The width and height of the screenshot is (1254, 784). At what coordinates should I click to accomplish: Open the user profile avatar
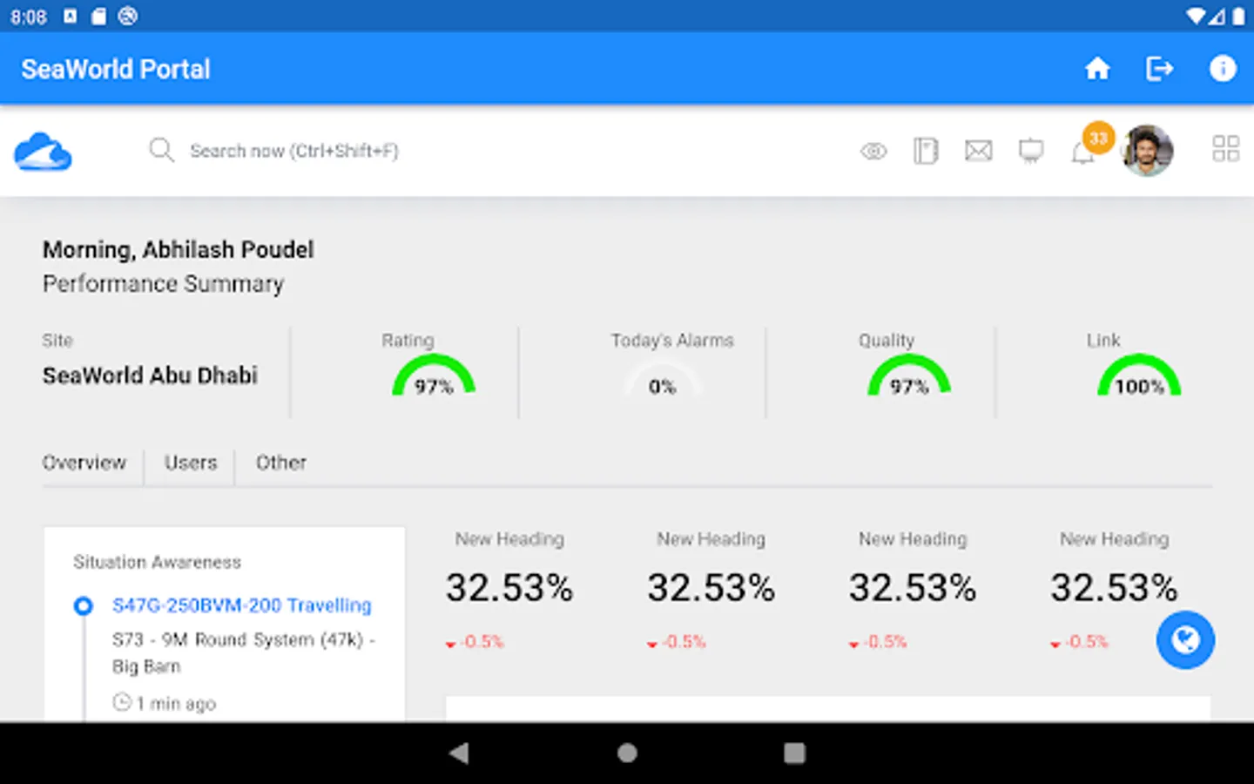pos(1148,150)
